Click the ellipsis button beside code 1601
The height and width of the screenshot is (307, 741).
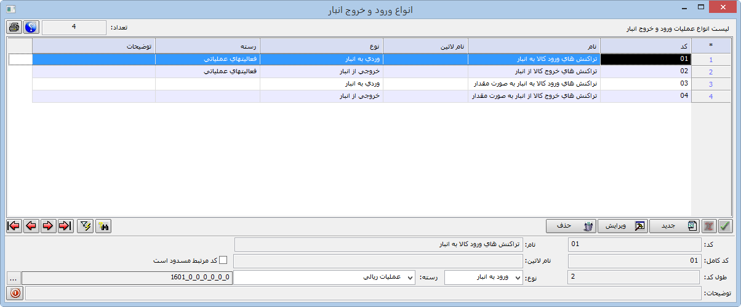pos(14,277)
